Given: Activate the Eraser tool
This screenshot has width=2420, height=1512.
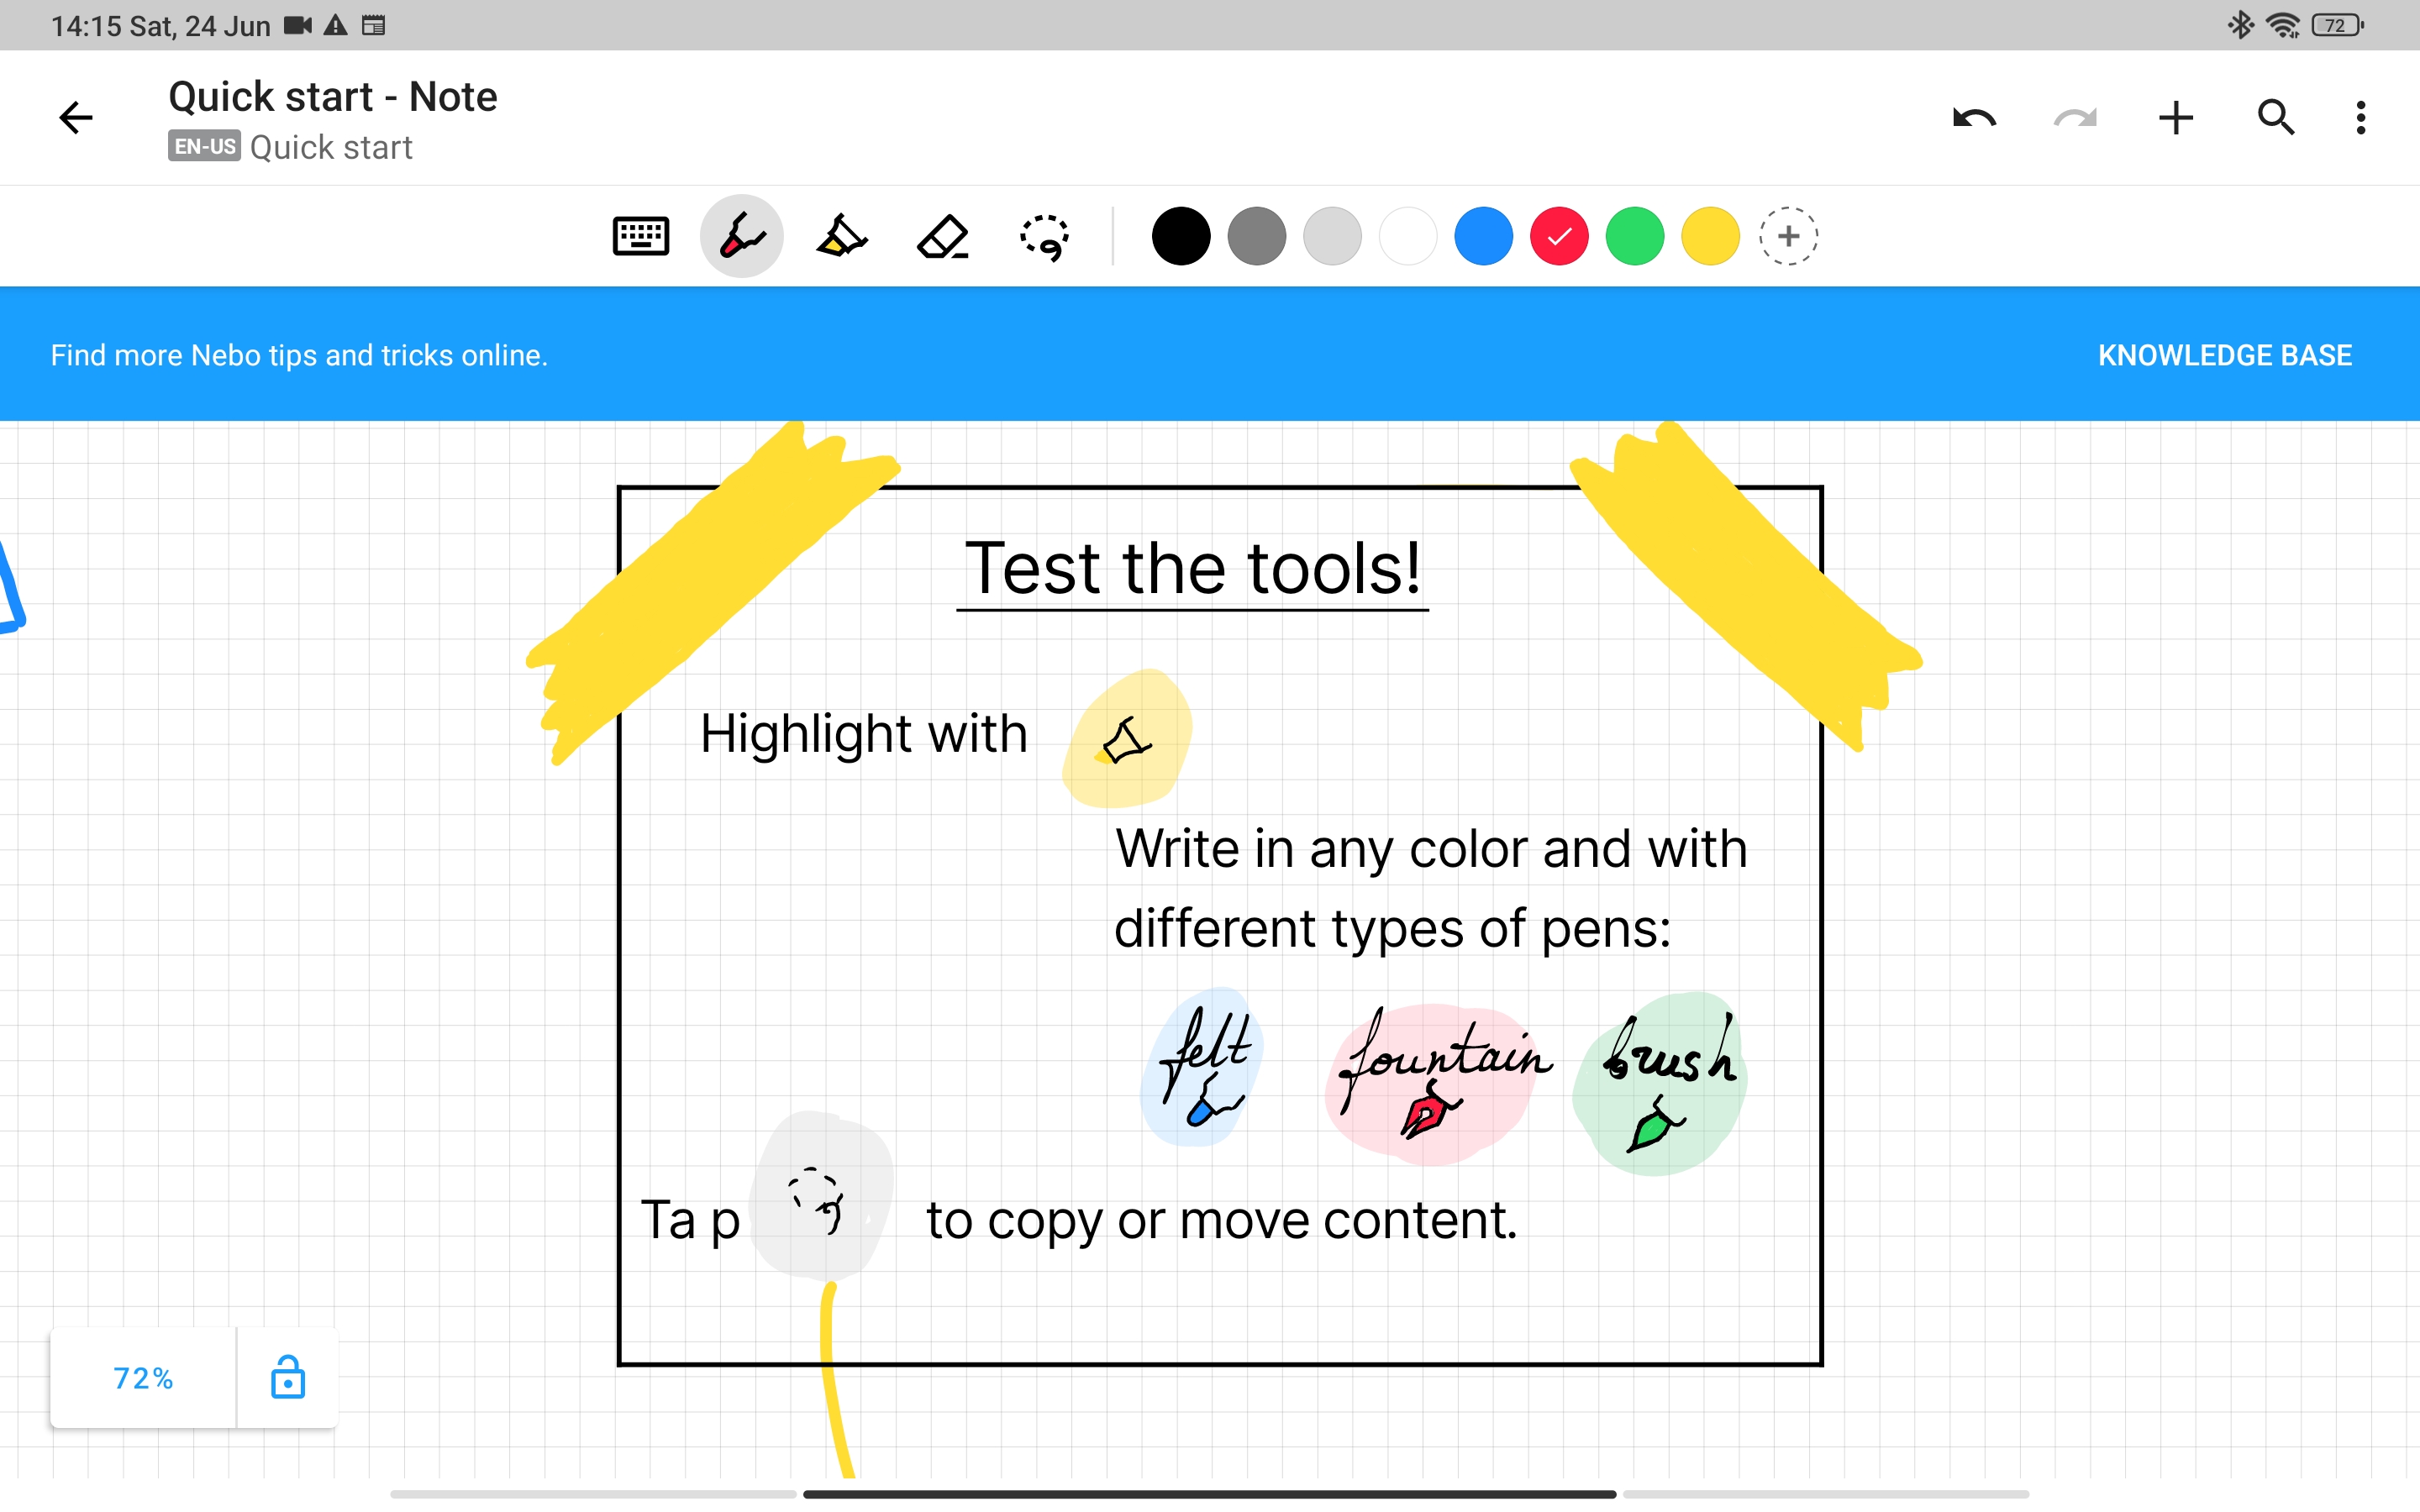Looking at the screenshot, I should tap(943, 236).
